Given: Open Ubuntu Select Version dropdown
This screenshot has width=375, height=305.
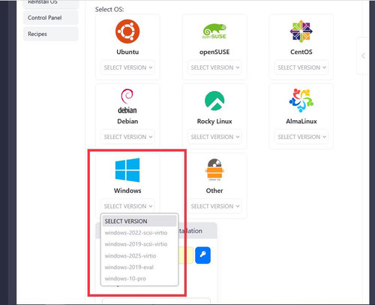Looking at the screenshot, I should tap(127, 68).
